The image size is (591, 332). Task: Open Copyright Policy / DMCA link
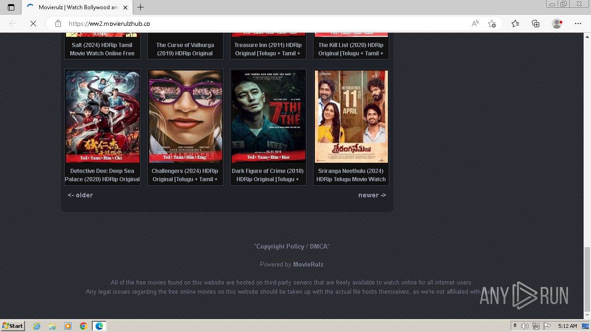click(292, 246)
